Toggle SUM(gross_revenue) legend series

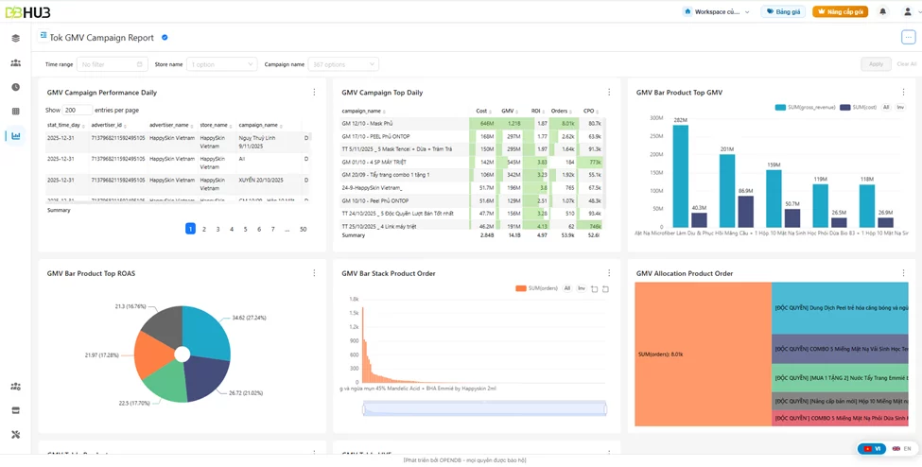point(805,107)
